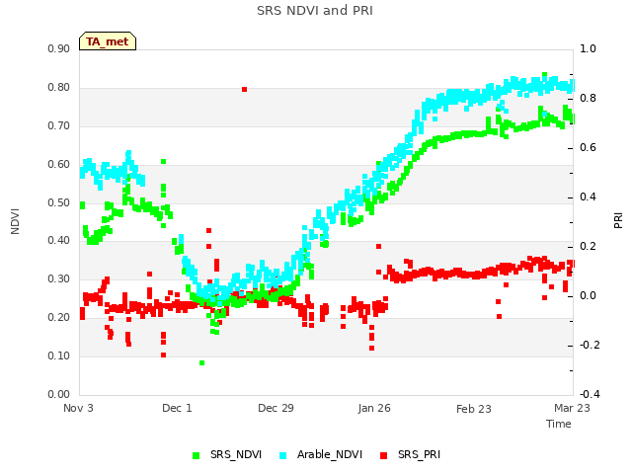
Task: Click the isolated red outlier point near 0.80
Action: click(x=244, y=90)
